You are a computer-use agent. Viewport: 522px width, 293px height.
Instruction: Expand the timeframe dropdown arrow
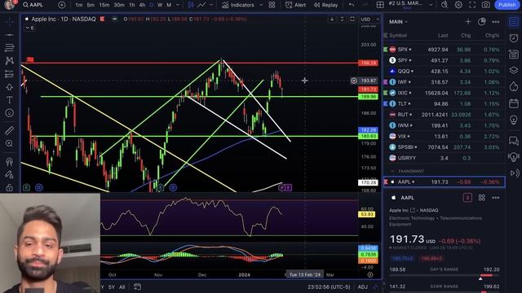pyautogui.click(x=178, y=5)
